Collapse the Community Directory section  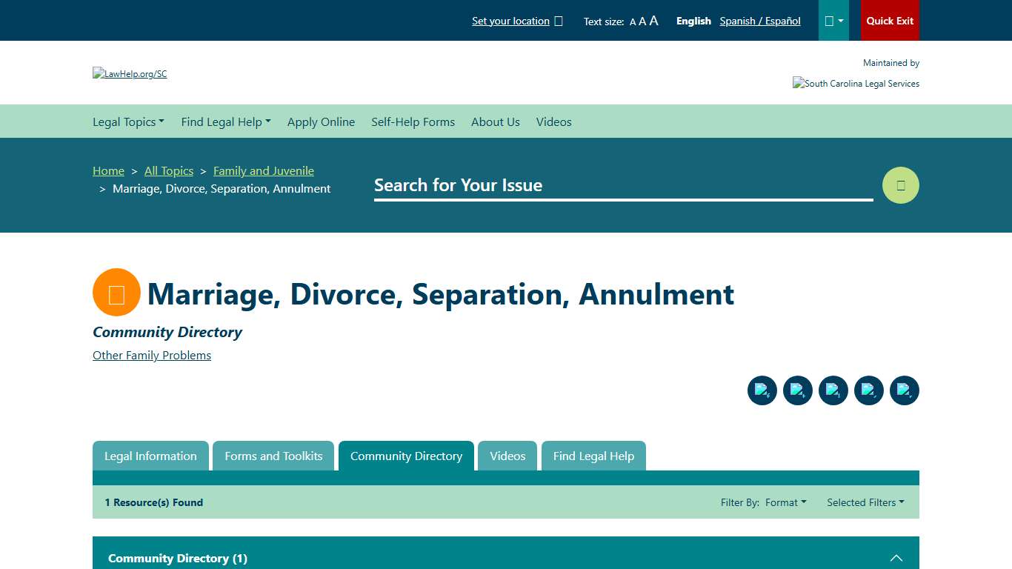click(x=896, y=558)
